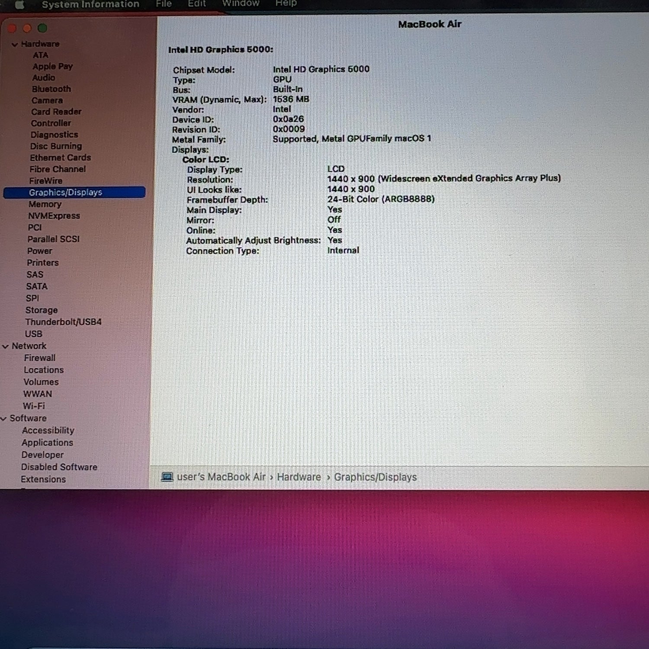The height and width of the screenshot is (649, 649).
Task: Select NVMExpress in the sidebar
Action: click(x=54, y=215)
